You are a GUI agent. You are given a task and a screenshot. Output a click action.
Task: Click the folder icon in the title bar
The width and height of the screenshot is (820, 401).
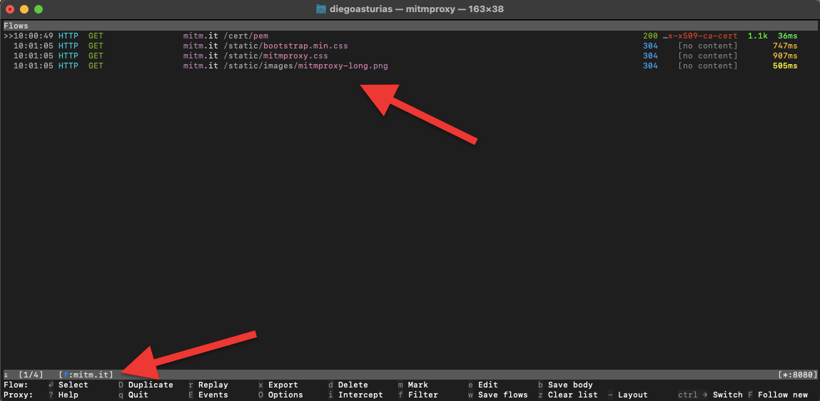coord(321,9)
